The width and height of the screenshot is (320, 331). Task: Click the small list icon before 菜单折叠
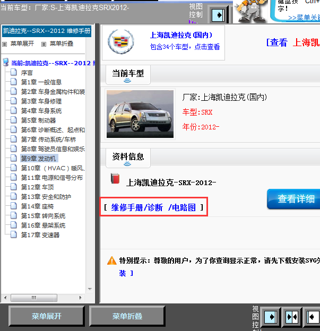[x=44, y=44]
